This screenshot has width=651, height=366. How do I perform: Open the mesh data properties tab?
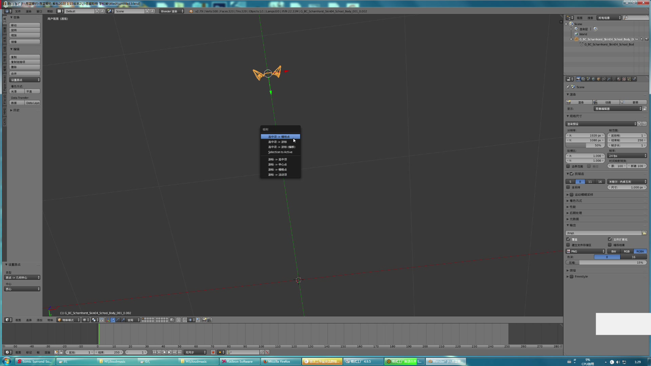click(x=614, y=79)
